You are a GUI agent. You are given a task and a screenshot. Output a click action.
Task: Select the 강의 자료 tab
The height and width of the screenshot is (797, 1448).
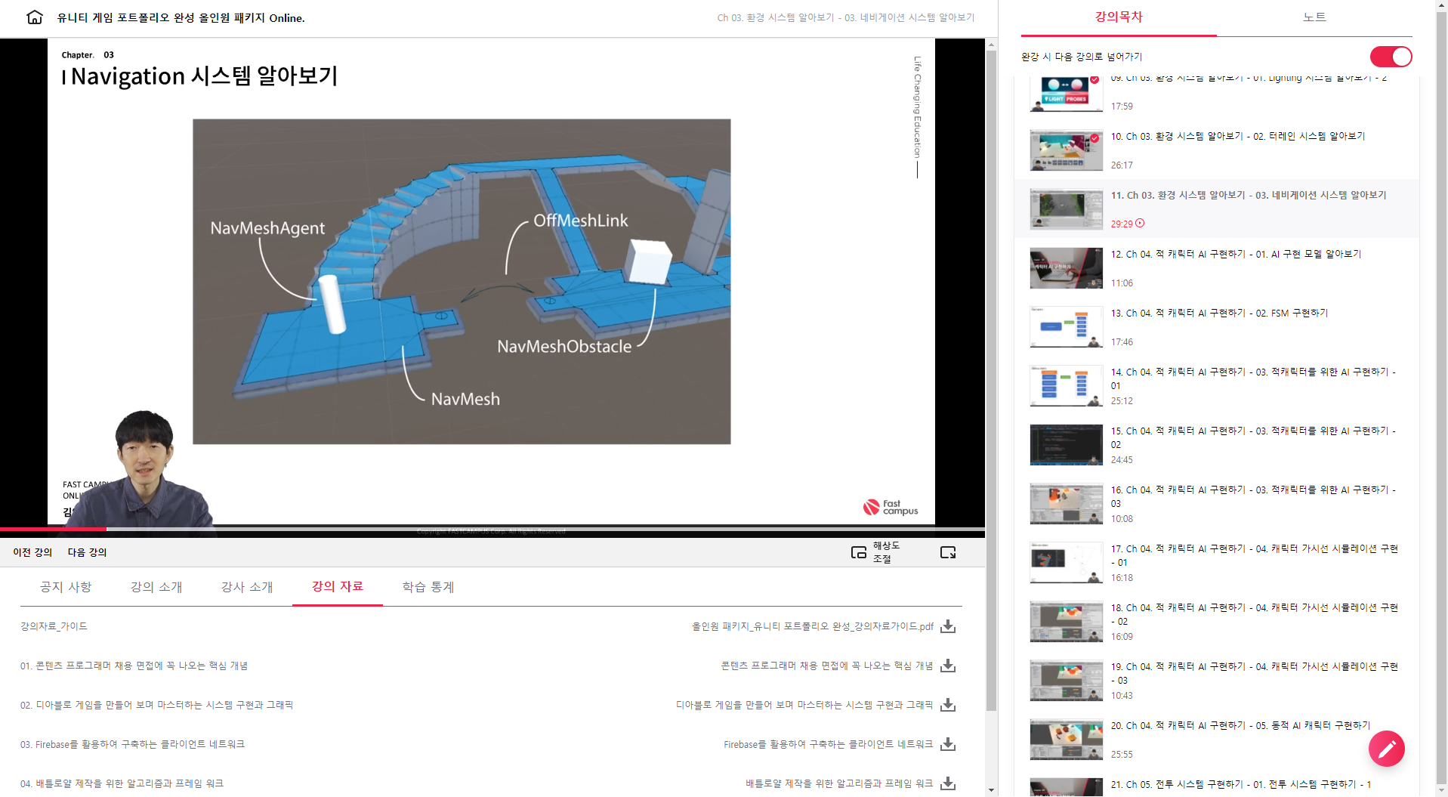338,586
